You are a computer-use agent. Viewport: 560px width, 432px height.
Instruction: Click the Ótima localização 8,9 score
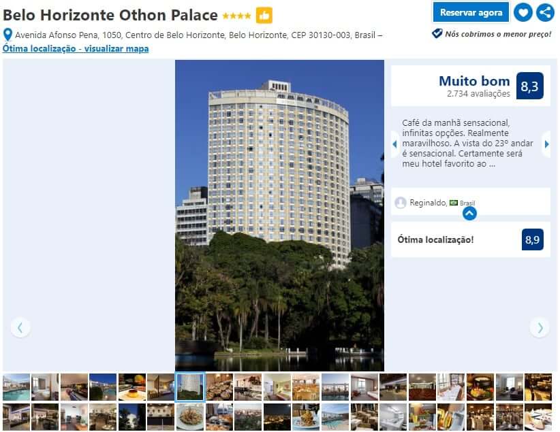532,239
